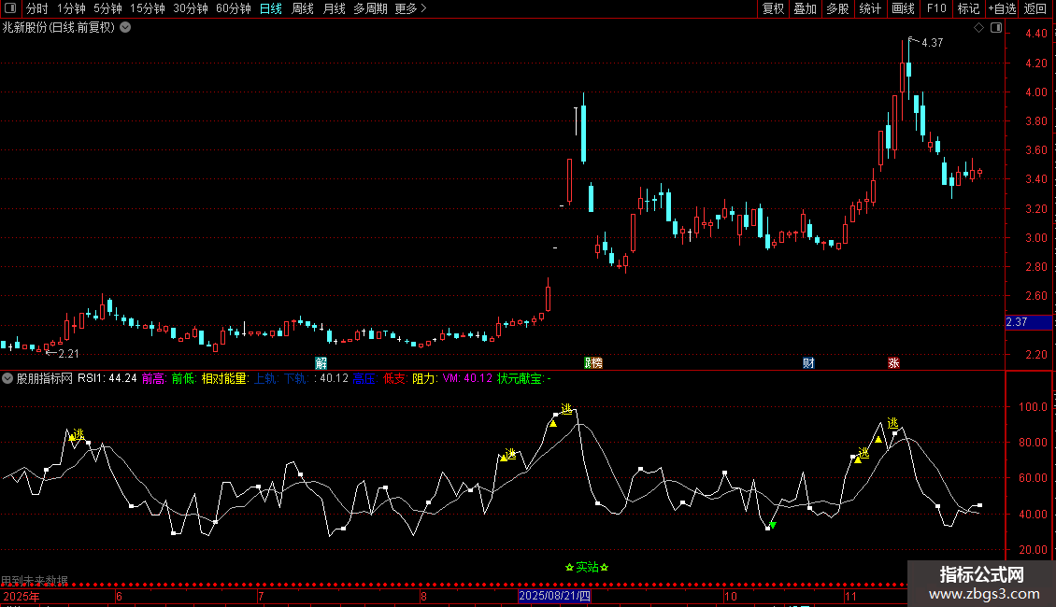Viewport: 1056px width, 607px height.
Task: Select the 5分钟 period tab
Action: click(x=107, y=8)
